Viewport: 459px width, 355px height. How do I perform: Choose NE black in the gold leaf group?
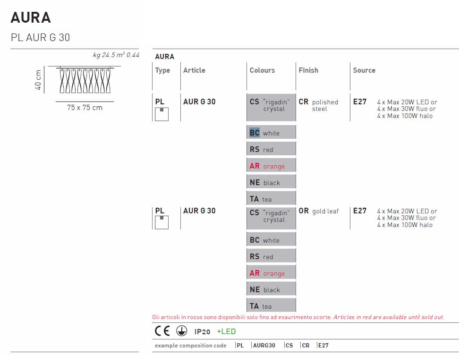(x=271, y=290)
